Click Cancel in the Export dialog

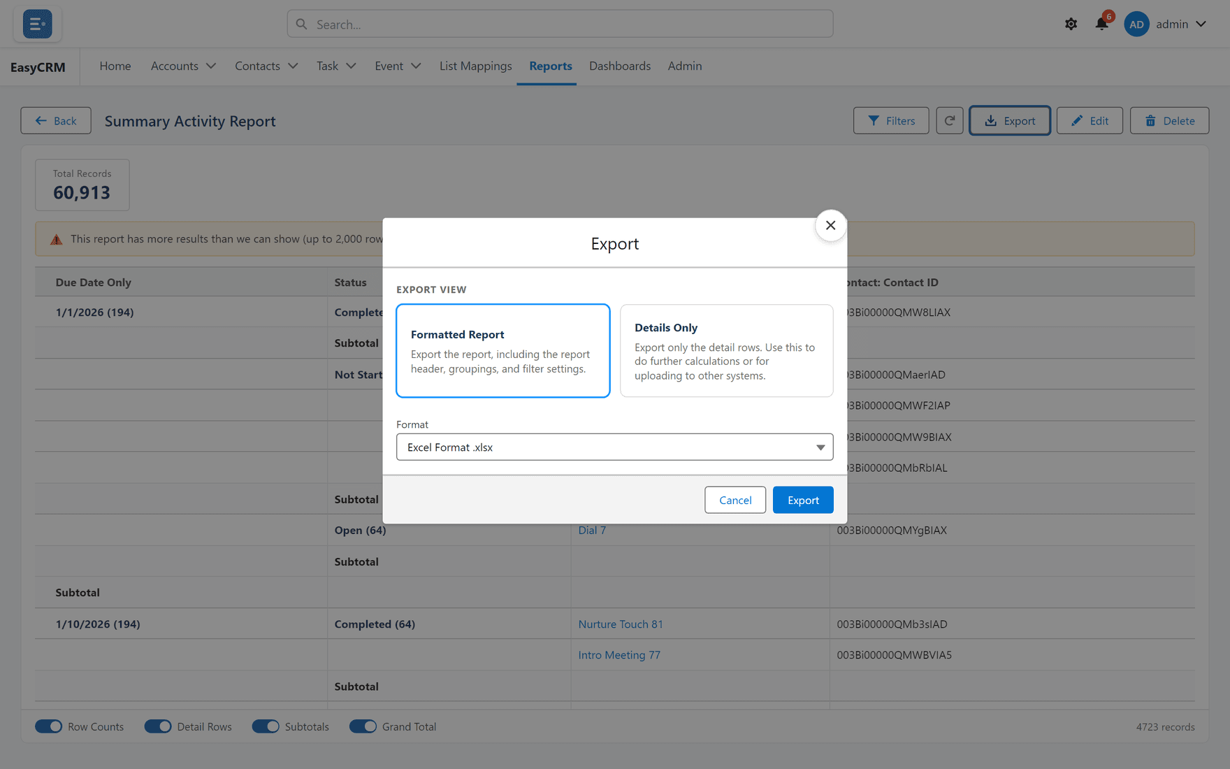pos(735,500)
